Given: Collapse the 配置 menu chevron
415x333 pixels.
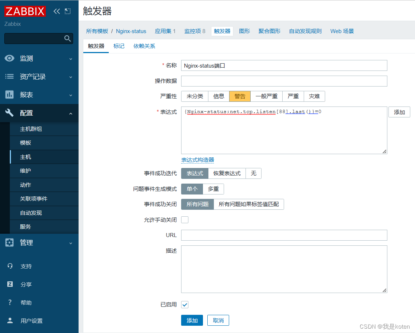Looking at the screenshot, I should click(71, 113).
